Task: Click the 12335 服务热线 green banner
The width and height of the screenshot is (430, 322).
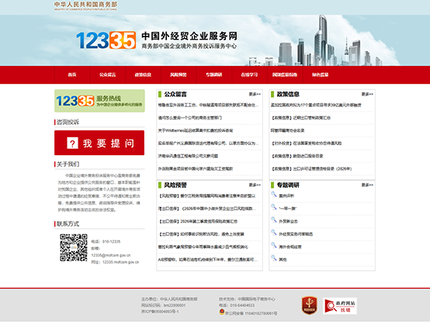Action: tap(99, 101)
